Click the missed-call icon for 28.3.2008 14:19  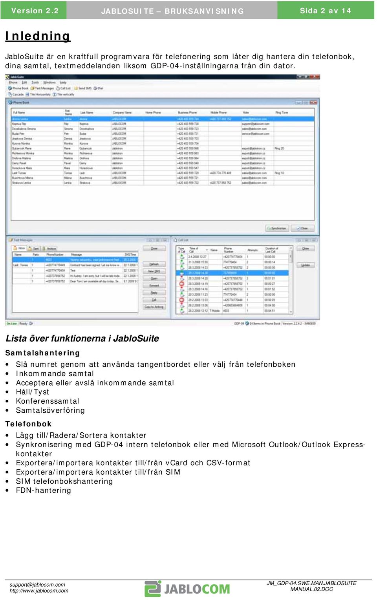(181, 284)
